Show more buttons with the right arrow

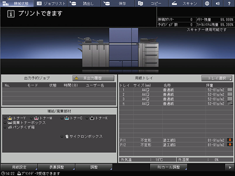[230, 167]
